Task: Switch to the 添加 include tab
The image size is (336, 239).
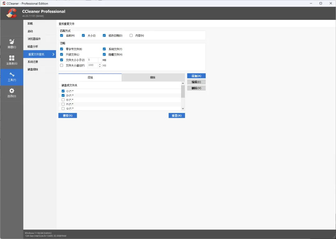Action: point(90,77)
